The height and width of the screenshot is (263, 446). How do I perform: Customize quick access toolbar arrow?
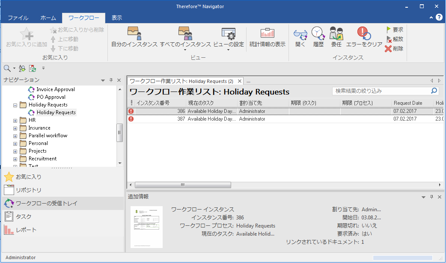[x=43, y=68]
